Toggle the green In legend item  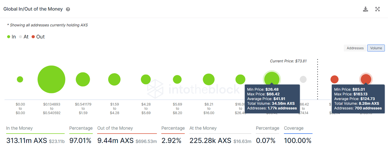pyautogui.click(x=11, y=37)
